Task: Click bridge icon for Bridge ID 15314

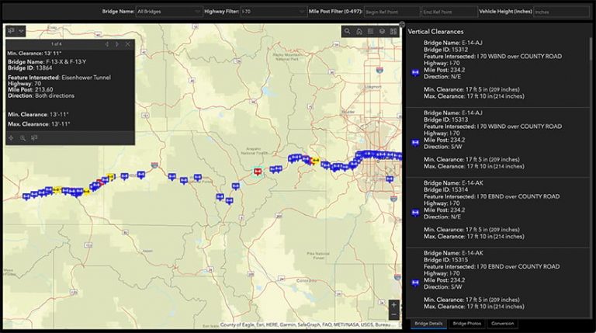Action: click(x=415, y=213)
